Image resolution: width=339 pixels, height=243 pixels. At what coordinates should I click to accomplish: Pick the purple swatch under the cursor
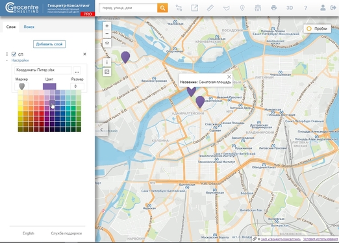52,103
